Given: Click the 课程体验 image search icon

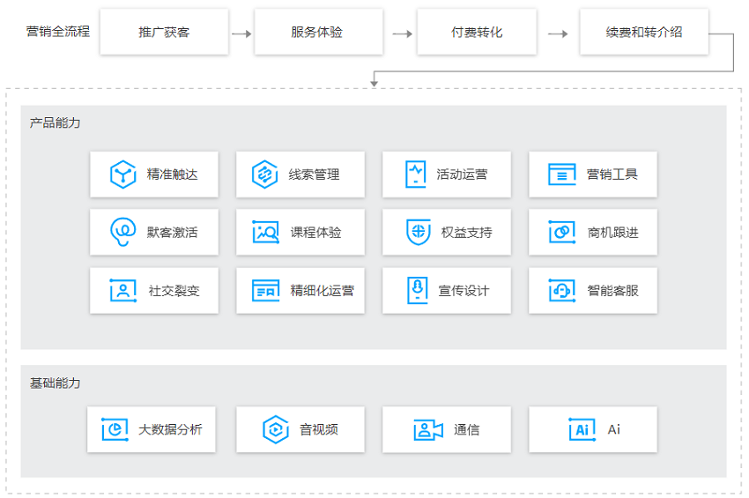Looking at the screenshot, I should tap(265, 233).
